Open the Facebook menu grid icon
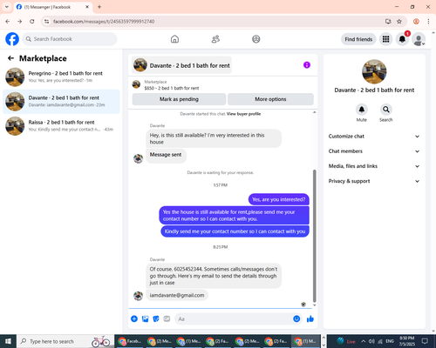 tap(385, 39)
